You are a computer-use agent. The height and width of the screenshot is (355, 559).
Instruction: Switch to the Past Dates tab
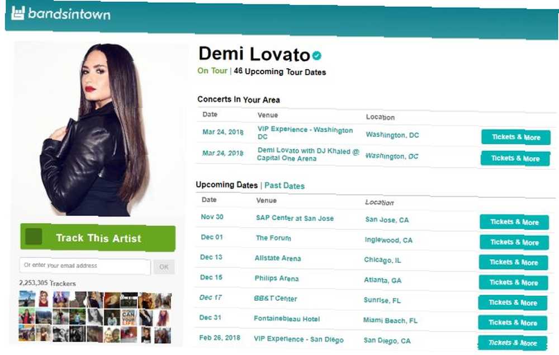285,185
